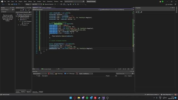Click the split editor icon above scrollbar
This screenshot has width=178, height=100.
(x=133, y=10)
